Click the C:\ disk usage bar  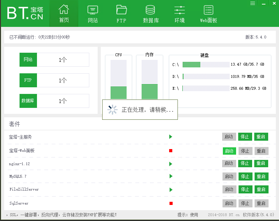tap(206, 65)
